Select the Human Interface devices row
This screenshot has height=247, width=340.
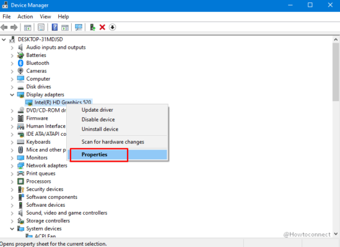coord(46,126)
